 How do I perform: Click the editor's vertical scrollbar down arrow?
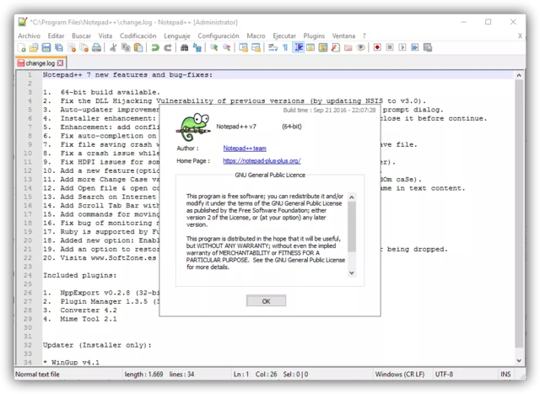[x=519, y=360]
